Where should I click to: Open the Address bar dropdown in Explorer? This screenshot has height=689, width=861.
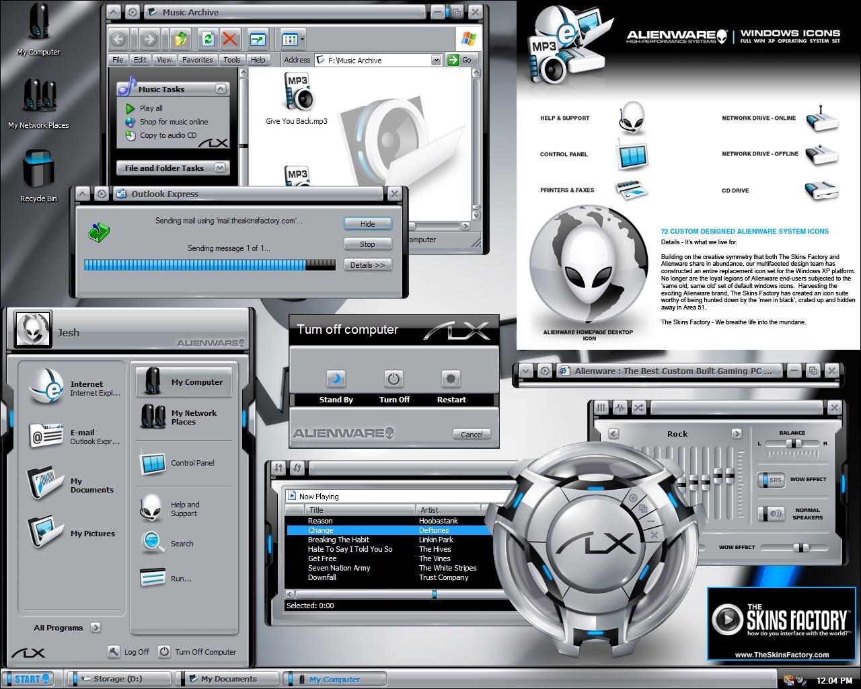(x=435, y=60)
